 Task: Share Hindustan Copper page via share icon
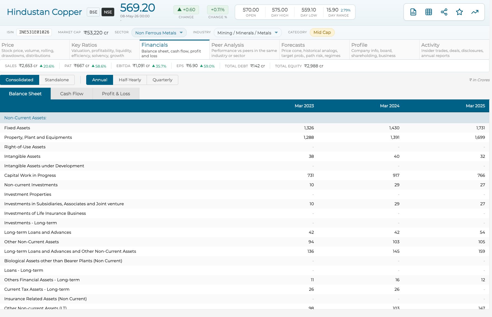pyautogui.click(x=444, y=12)
